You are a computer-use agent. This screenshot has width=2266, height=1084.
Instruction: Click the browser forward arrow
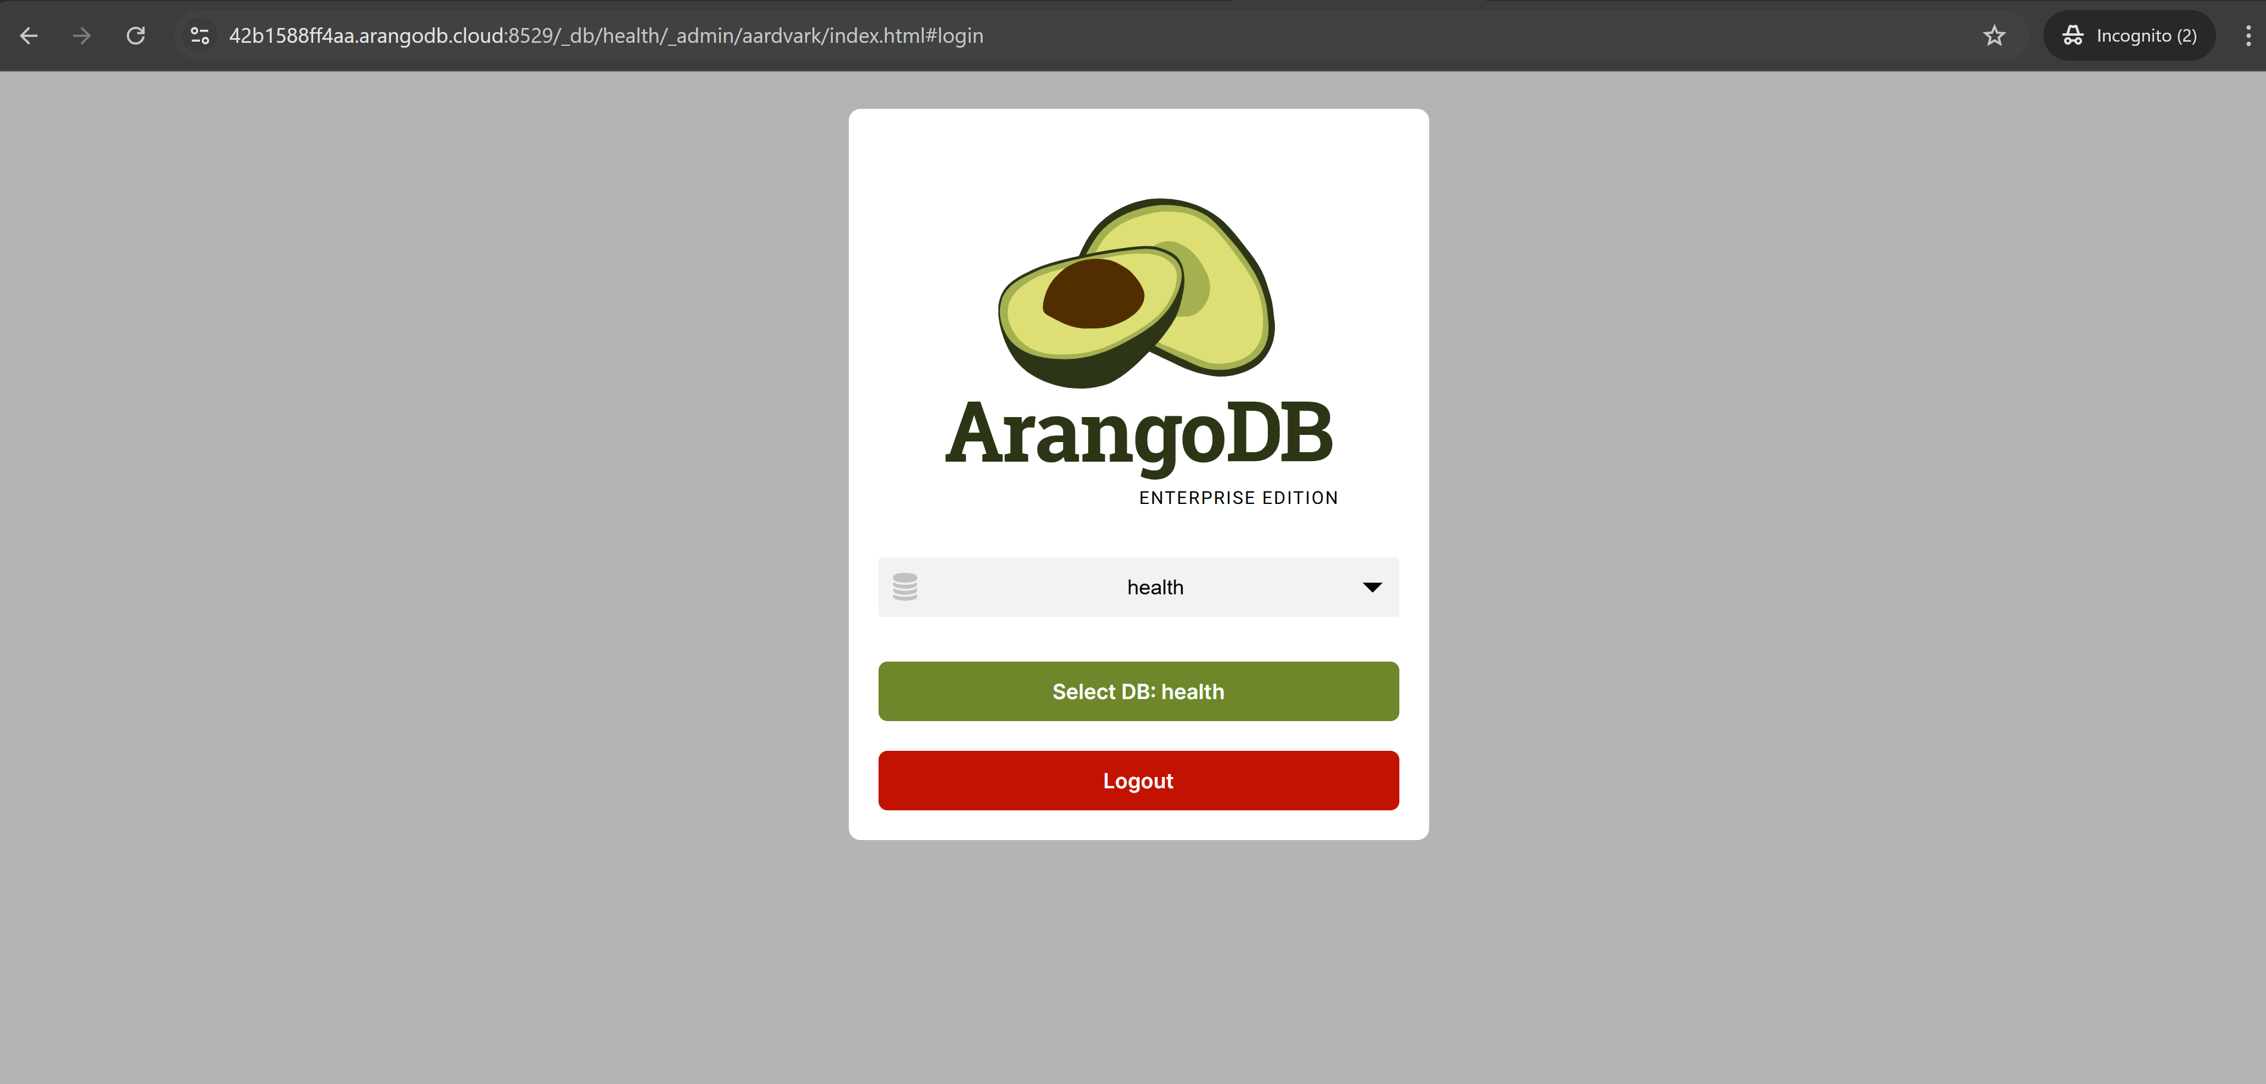coord(82,36)
